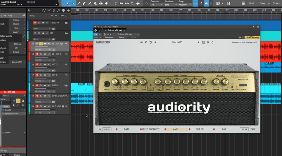Show automation curve view

click(x=43, y=11)
